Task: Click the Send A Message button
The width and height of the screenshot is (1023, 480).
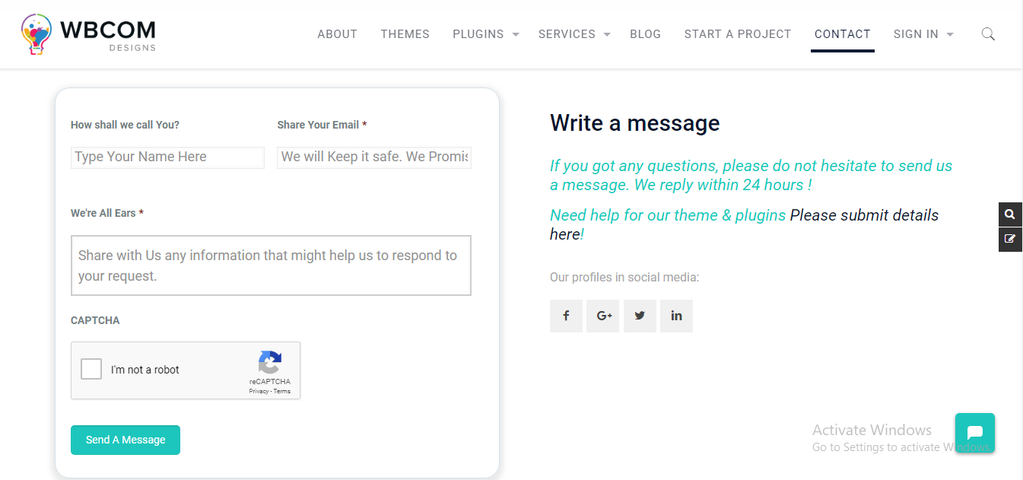Action: tap(125, 440)
